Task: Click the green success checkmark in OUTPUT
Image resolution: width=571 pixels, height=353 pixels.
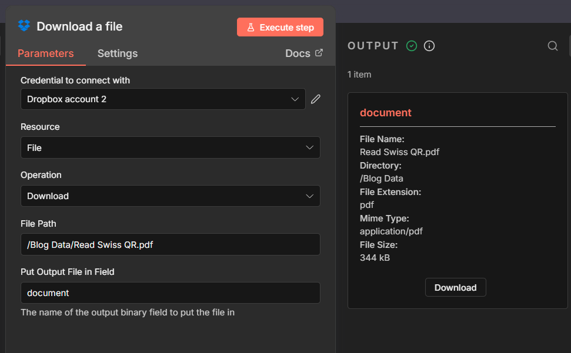Action: 412,45
